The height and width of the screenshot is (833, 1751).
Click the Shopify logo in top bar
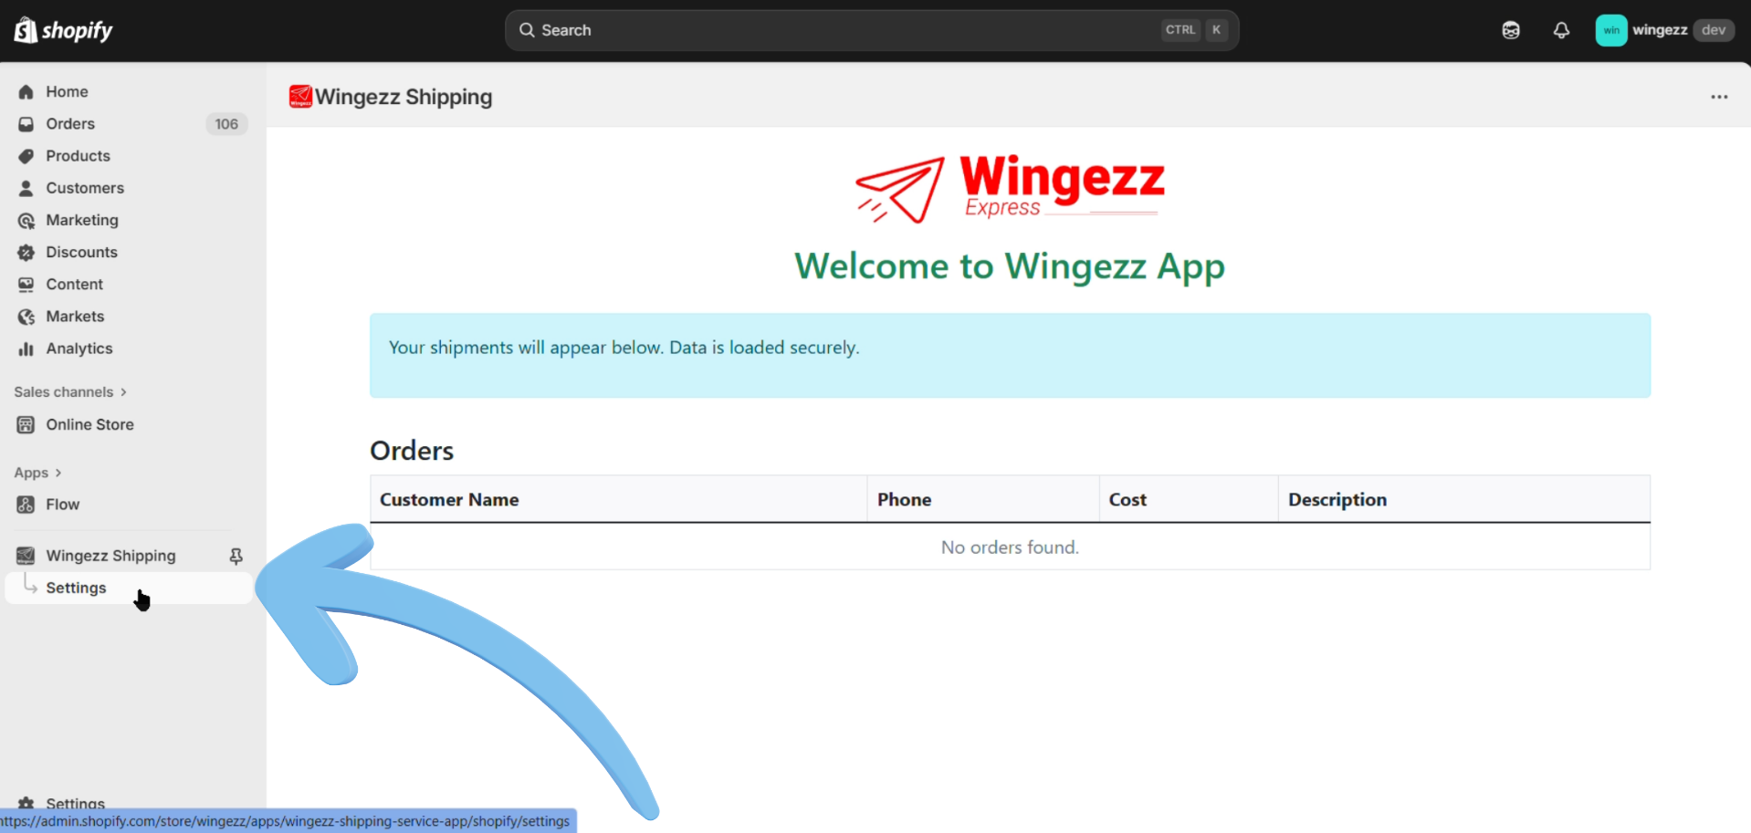63,30
